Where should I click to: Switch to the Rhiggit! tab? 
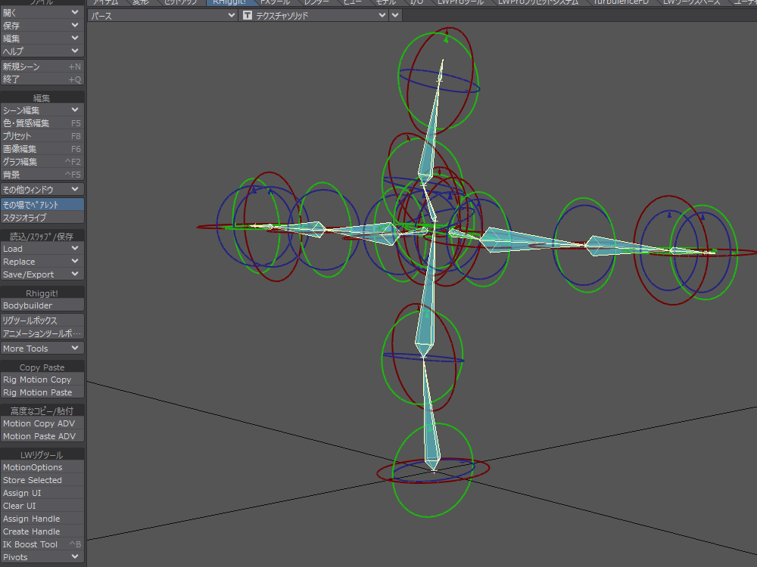(x=230, y=2)
